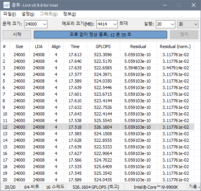This screenshot has height=191, width=201.
Task: Open the 파일(F) menu
Action: point(10,14)
